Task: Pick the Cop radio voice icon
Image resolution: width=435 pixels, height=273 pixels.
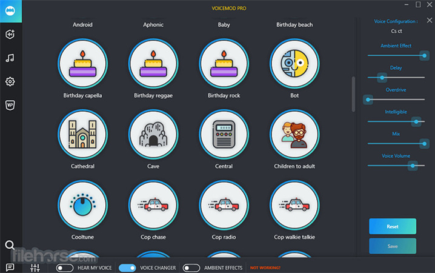Action: [224, 205]
